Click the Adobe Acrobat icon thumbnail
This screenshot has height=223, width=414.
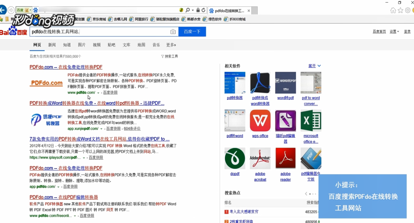pos(260,158)
